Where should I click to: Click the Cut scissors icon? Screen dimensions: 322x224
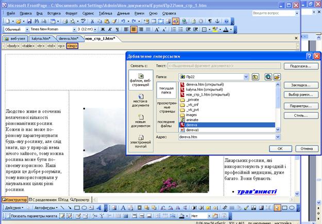[92, 21]
